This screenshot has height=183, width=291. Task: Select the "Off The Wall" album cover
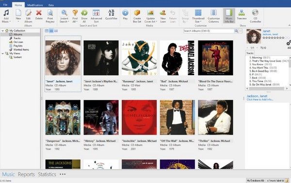click(178, 118)
